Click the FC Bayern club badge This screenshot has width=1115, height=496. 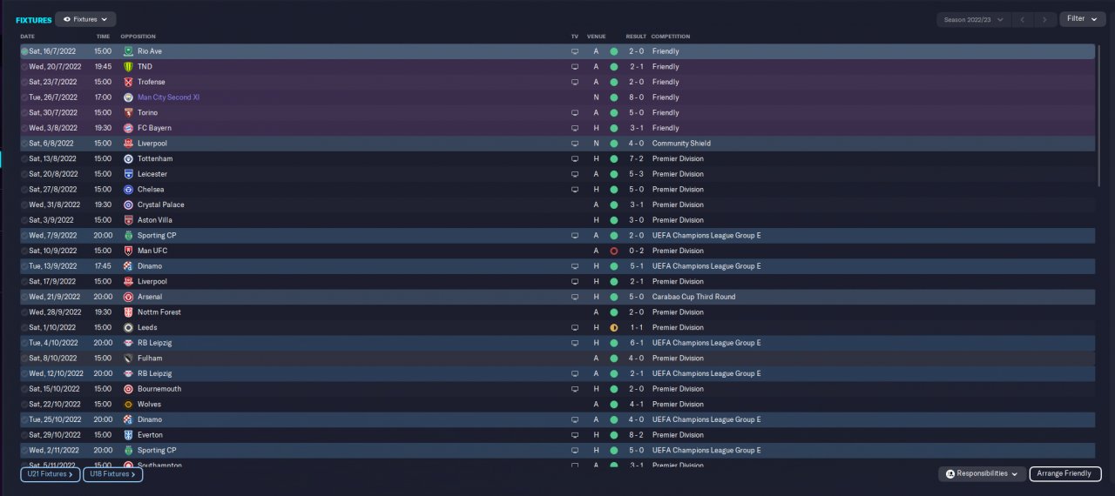click(128, 128)
